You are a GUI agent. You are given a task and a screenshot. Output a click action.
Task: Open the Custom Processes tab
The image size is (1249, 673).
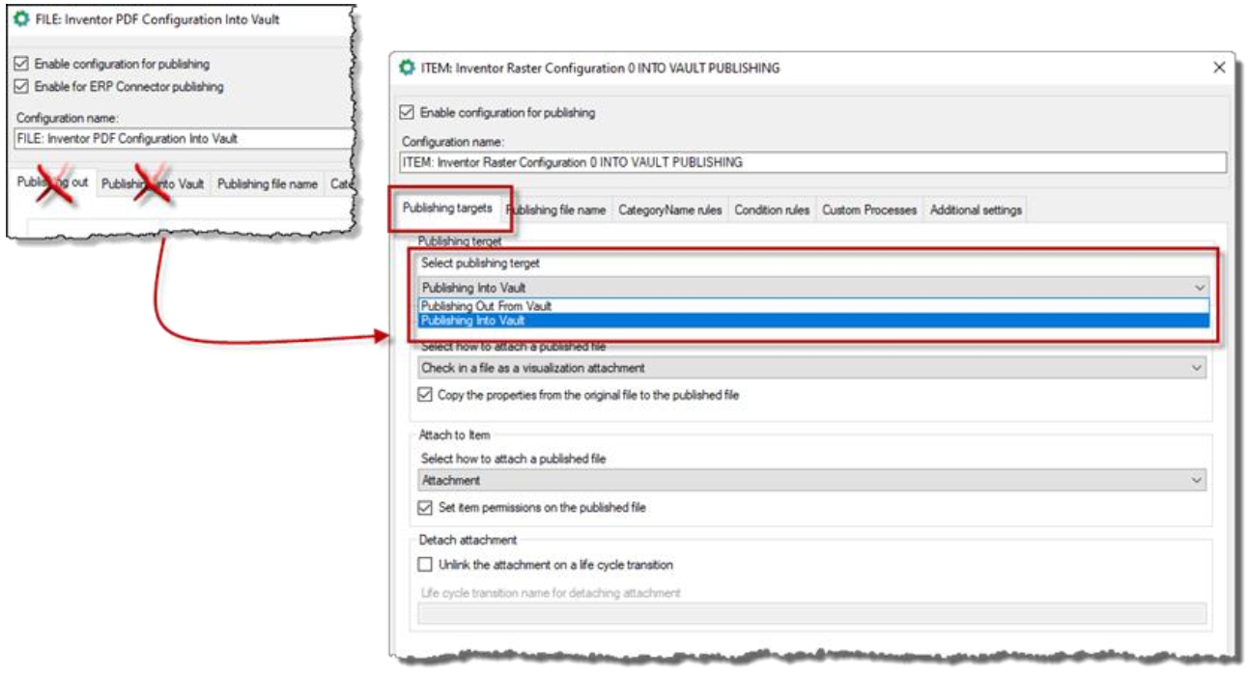click(x=869, y=210)
